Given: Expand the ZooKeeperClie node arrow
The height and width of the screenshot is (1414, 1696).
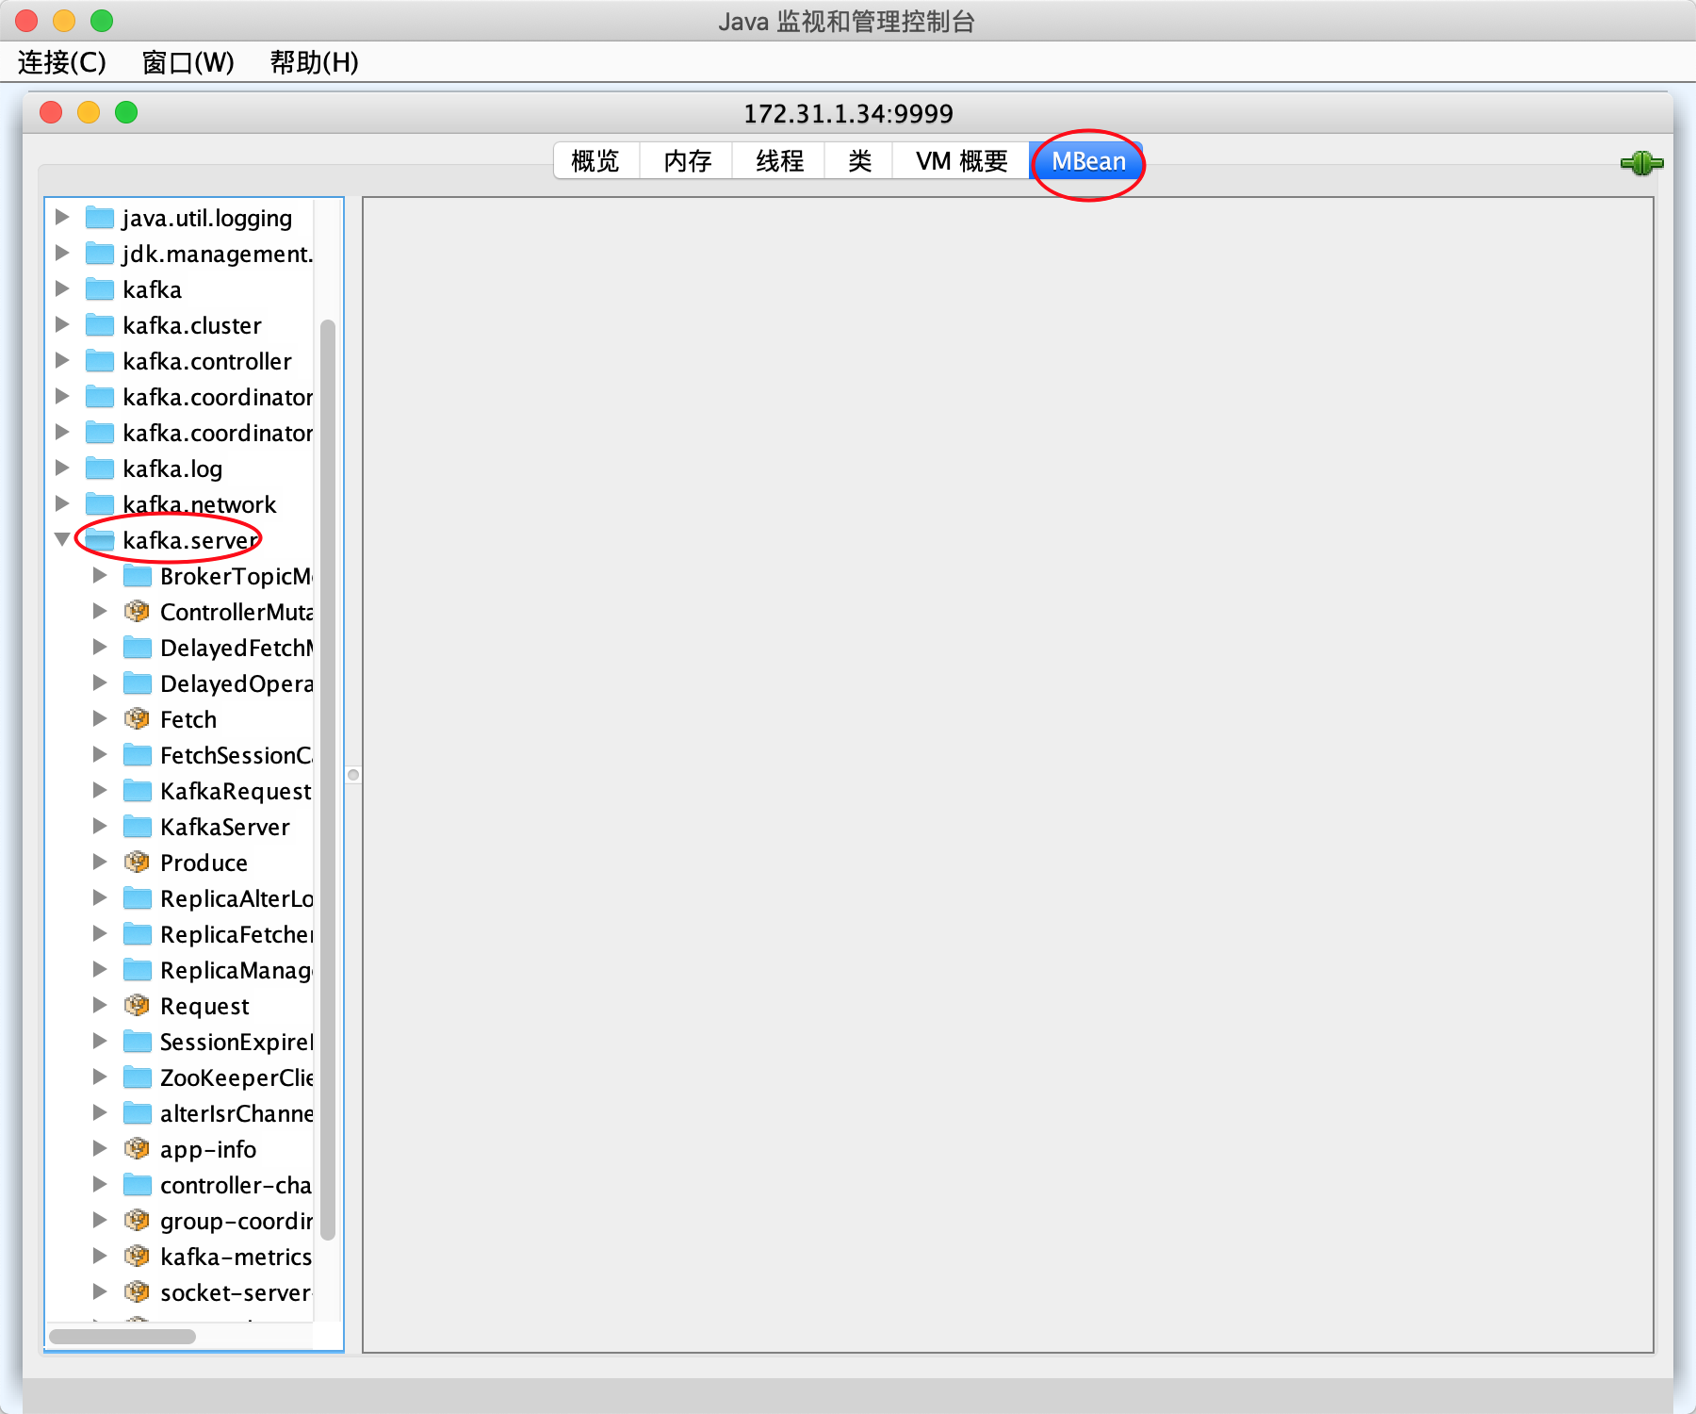Looking at the screenshot, I should pos(100,1077).
